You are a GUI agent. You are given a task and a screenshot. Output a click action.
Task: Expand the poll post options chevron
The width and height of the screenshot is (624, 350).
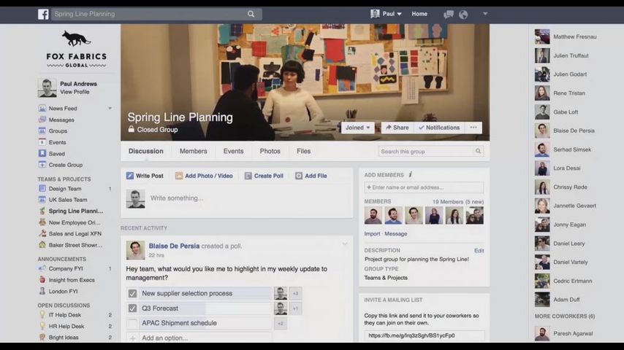(x=345, y=244)
